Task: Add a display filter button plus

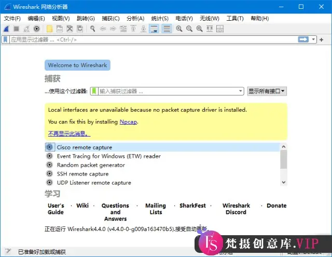Action: [x=322, y=39]
